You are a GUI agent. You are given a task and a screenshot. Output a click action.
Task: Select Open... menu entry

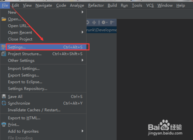pyautogui.click(x=43, y=19)
